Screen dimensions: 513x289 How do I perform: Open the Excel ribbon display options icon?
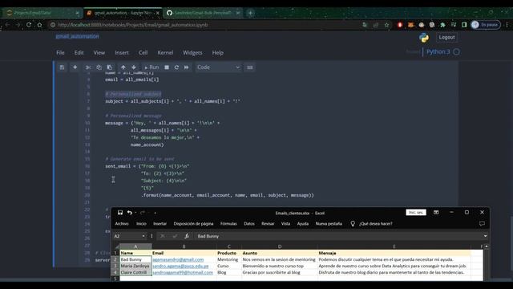[x=436, y=212]
